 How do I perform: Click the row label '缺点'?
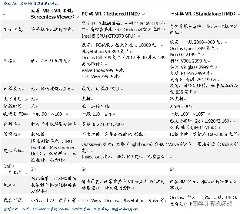(x=8, y=185)
